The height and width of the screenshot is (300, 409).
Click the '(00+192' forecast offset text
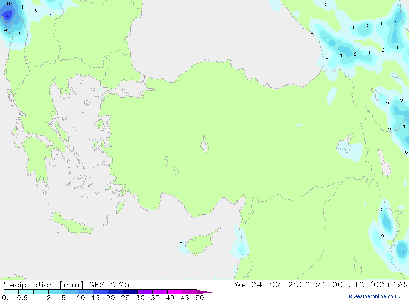pos(389,285)
